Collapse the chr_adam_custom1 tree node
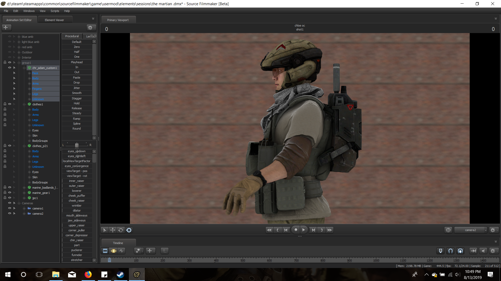This screenshot has width=501, height=281. pyautogui.click(x=24, y=68)
